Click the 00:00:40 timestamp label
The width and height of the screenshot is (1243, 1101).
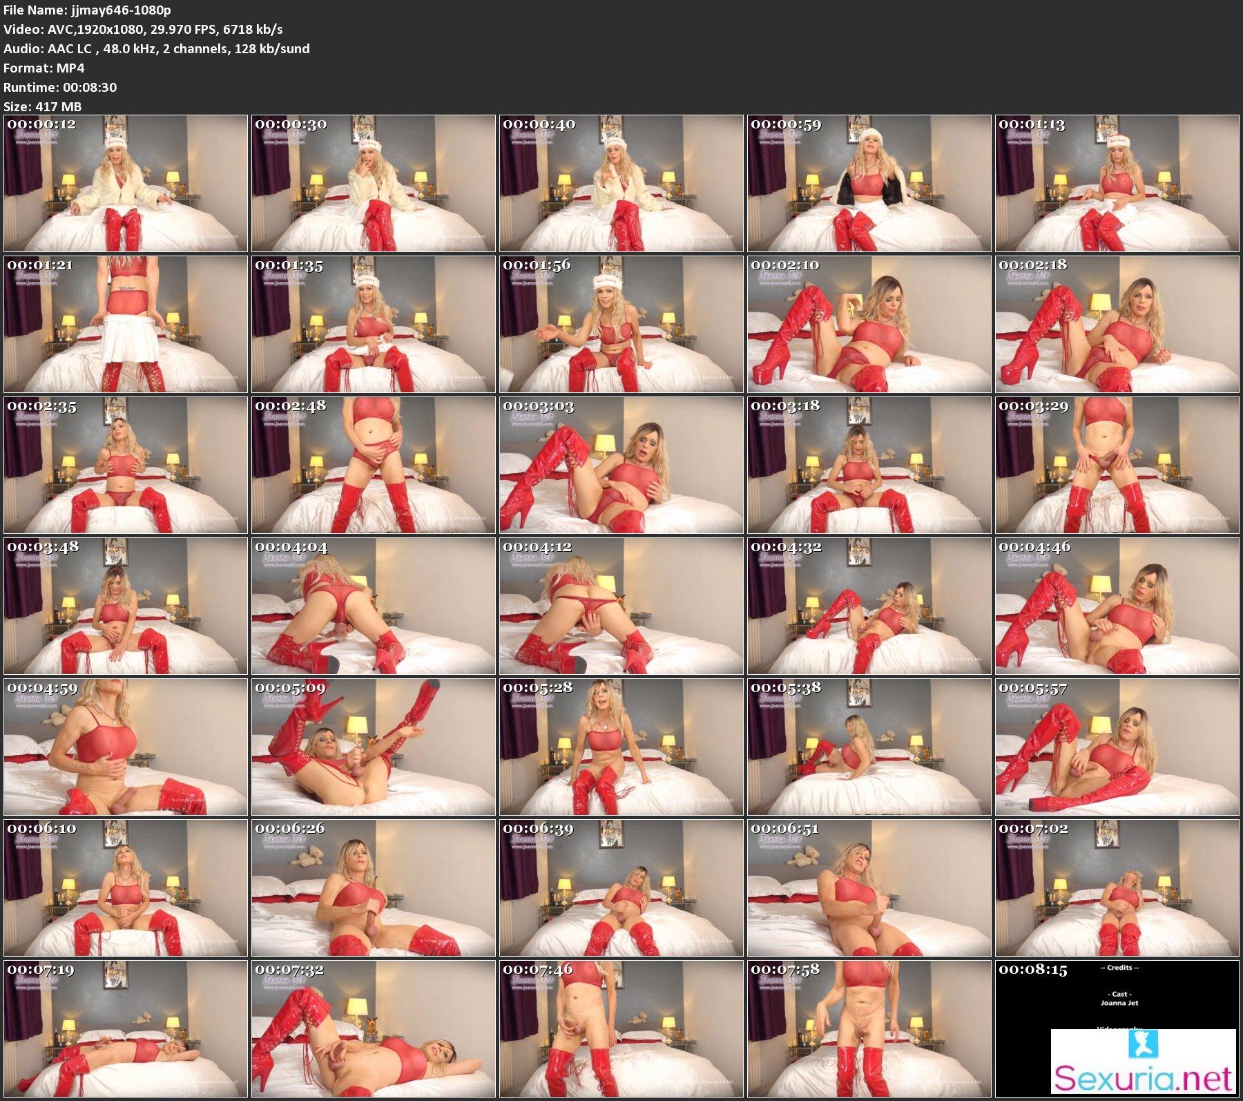pyautogui.click(x=537, y=124)
